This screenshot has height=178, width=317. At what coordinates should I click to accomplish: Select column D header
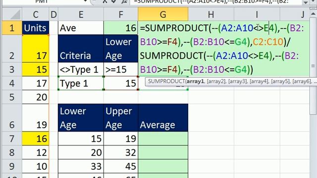pyautogui.click(x=53, y=14)
